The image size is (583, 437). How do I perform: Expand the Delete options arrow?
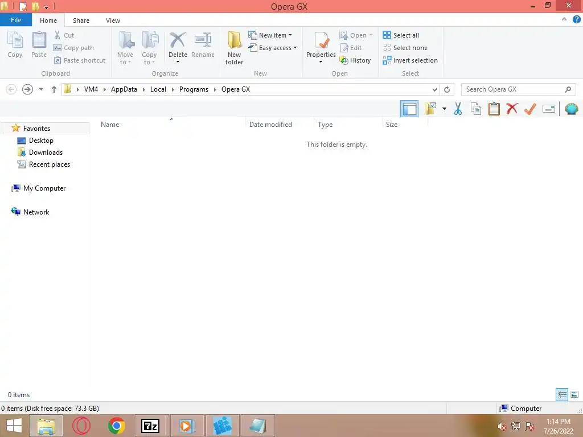[x=178, y=62]
